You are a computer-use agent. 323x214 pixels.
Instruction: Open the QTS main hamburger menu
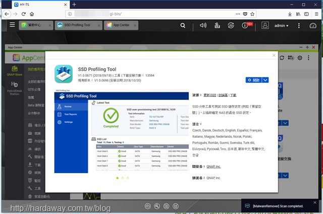point(12,25)
